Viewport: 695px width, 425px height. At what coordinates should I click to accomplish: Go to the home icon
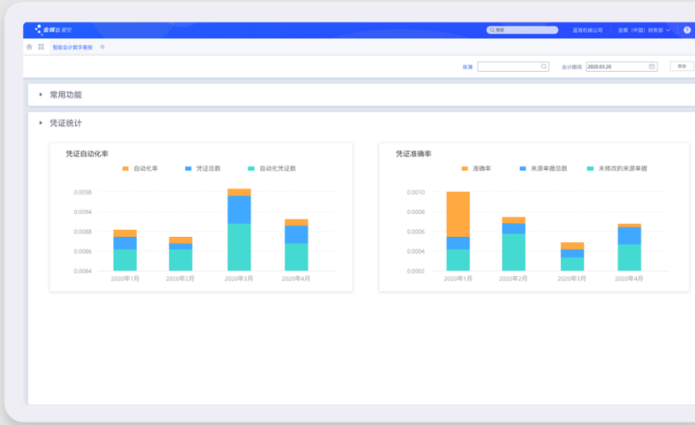[29, 46]
